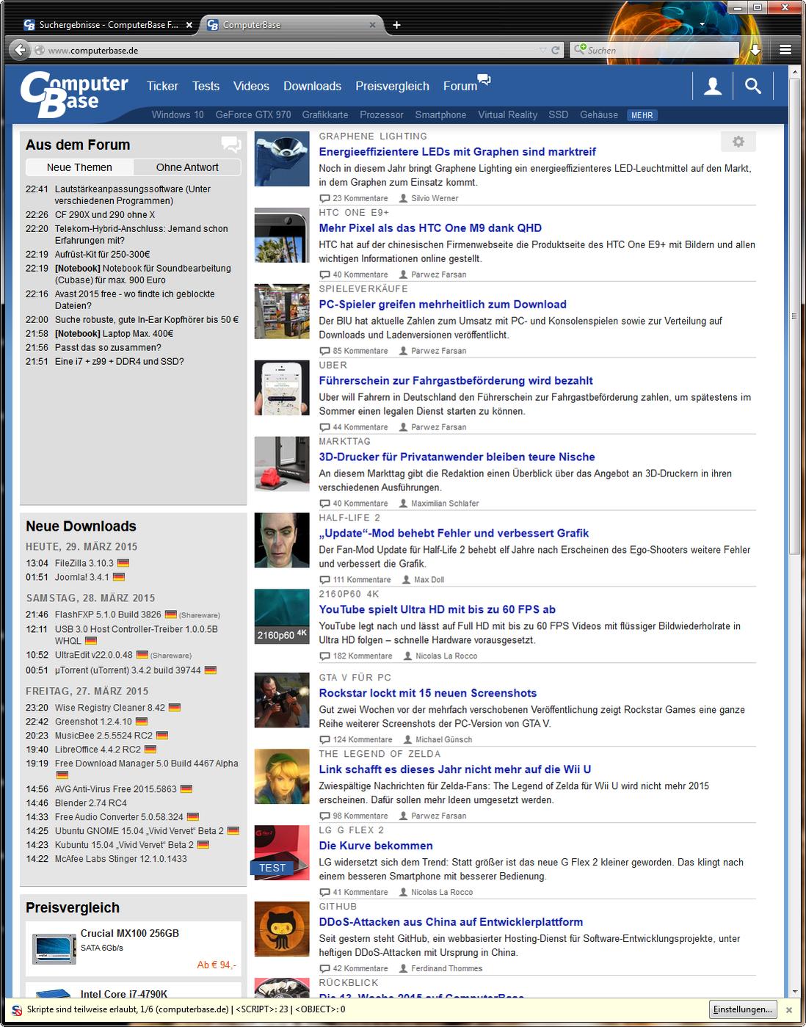Open download Wise Registry Cleaner 8.42
This screenshot has height=1027, width=806.
point(110,708)
